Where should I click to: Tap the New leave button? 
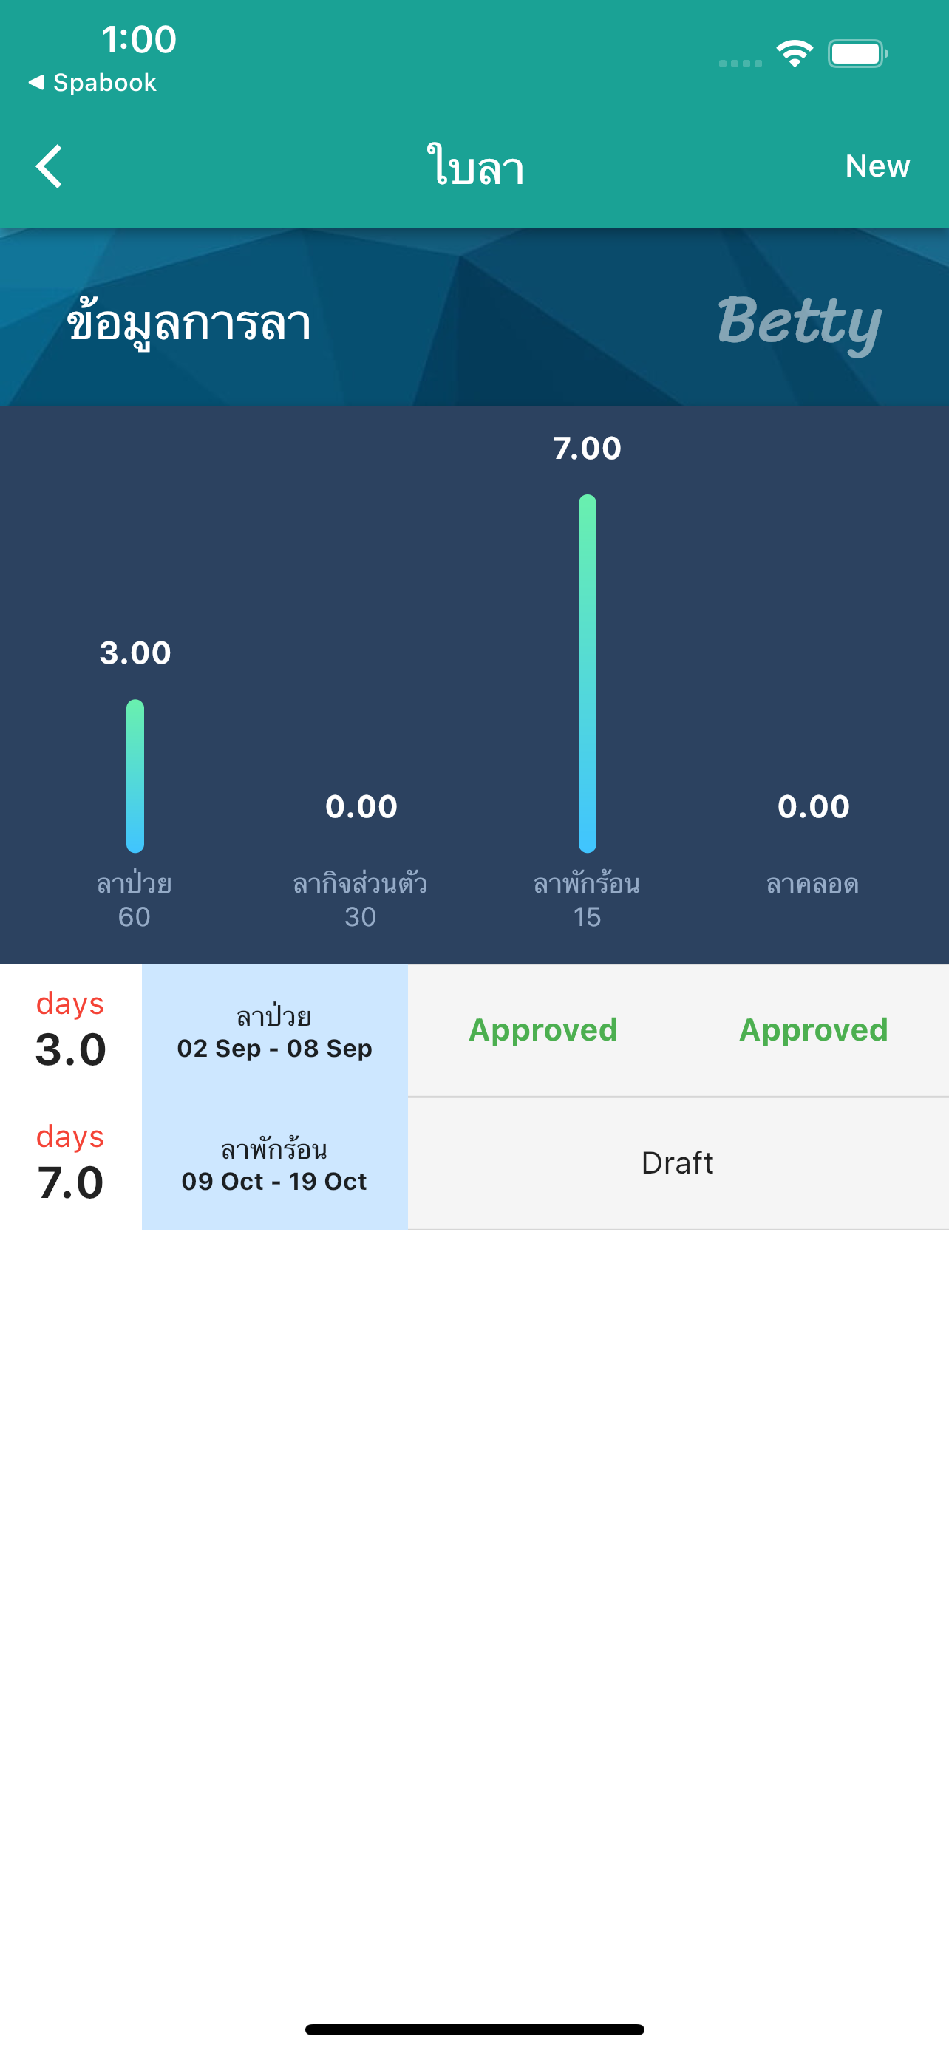point(877,166)
